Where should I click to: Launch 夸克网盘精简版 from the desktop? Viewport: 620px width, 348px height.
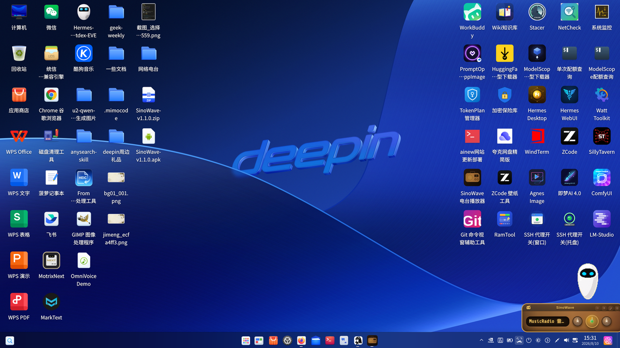505,136
